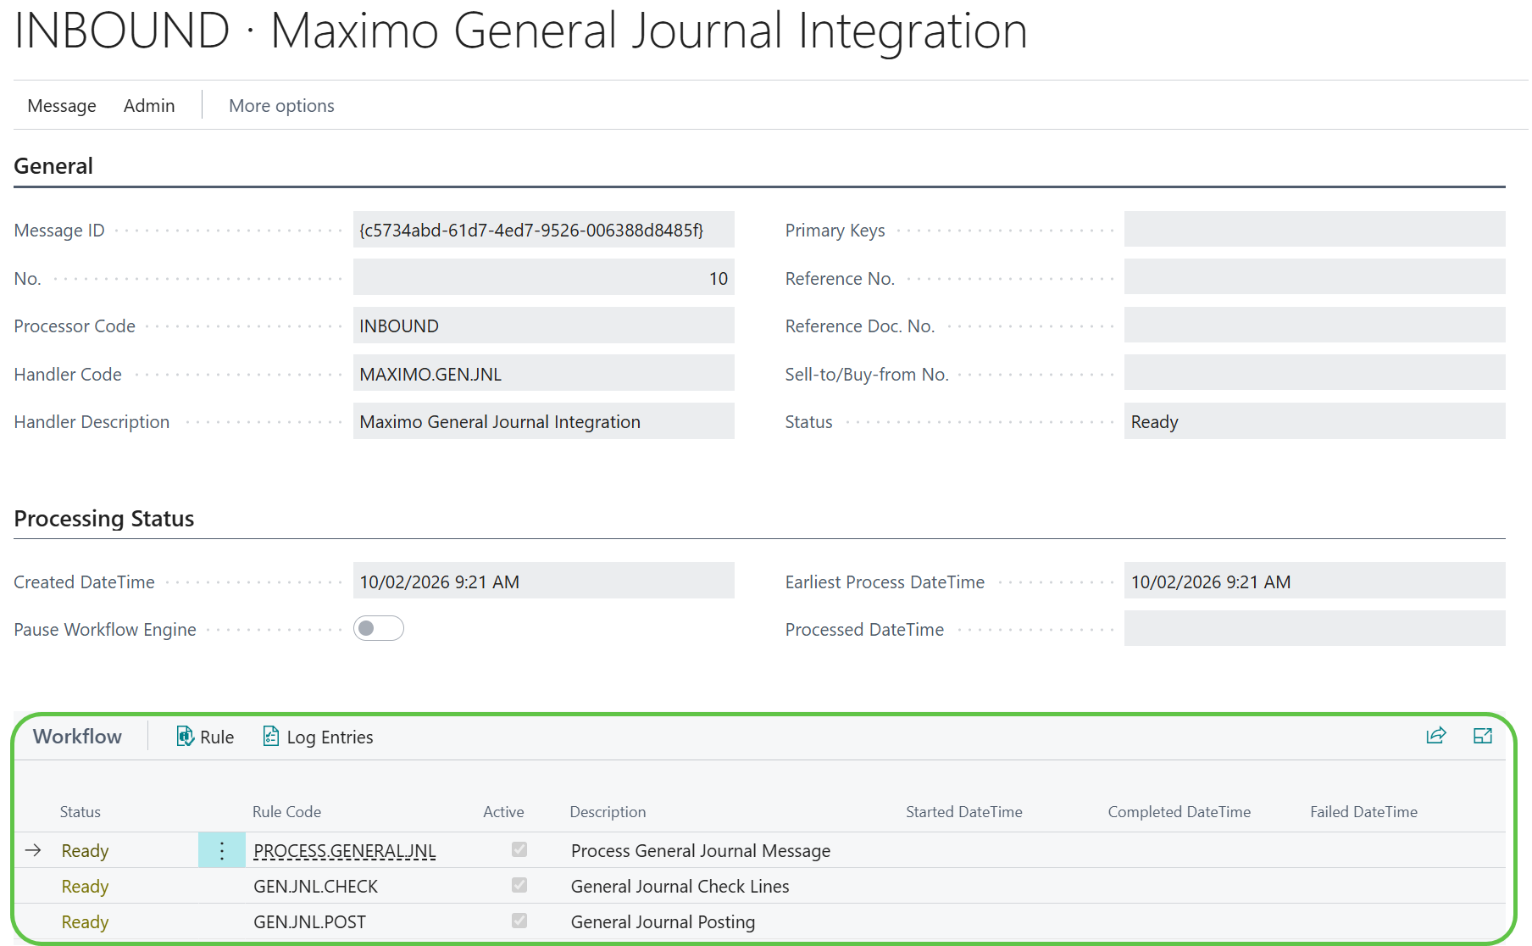The height and width of the screenshot is (946, 1532).
Task: Select the GEN.JNL.CHECK rule code cell
Action: (x=316, y=887)
